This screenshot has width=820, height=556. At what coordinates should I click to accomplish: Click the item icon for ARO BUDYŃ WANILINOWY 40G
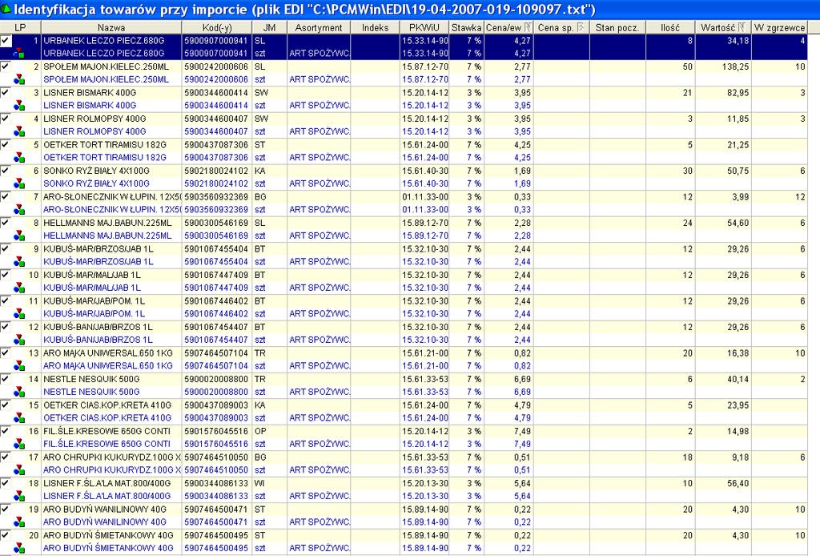click(x=19, y=522)
